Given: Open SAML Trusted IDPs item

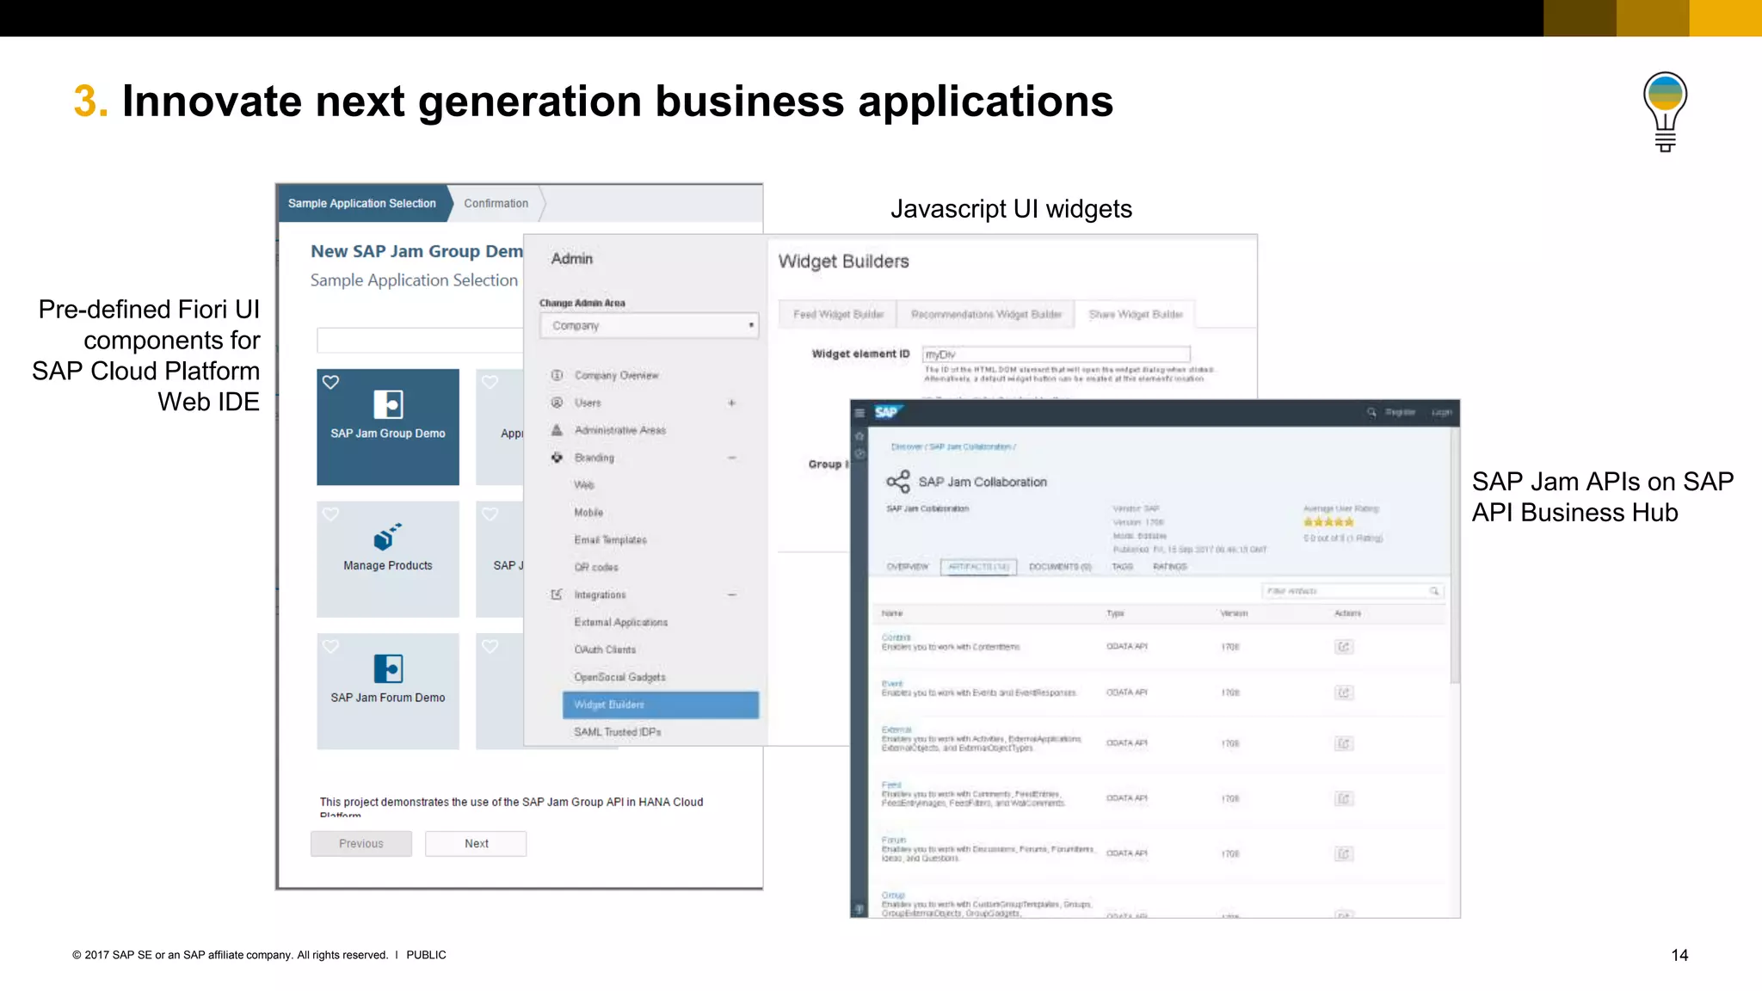Looking at the screenshot, I should (618, 732).
